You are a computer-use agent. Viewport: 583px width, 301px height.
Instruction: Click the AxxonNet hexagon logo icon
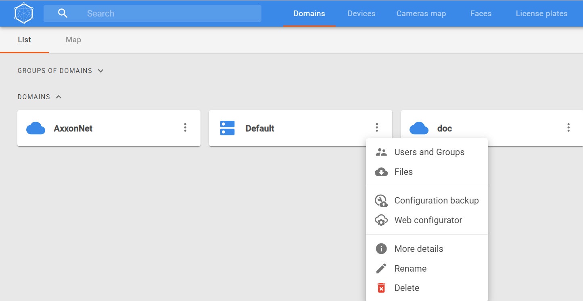coord(24,13)
